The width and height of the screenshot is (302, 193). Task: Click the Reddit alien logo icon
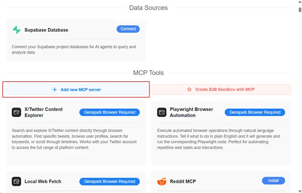tap(162, 181)
